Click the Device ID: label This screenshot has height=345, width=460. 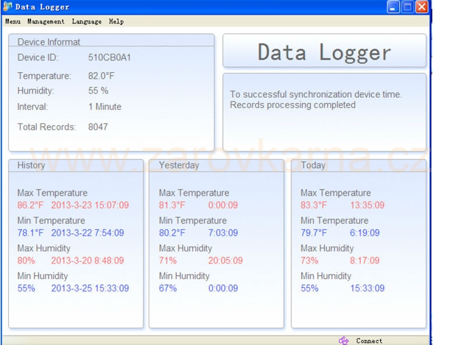point(38,58)
